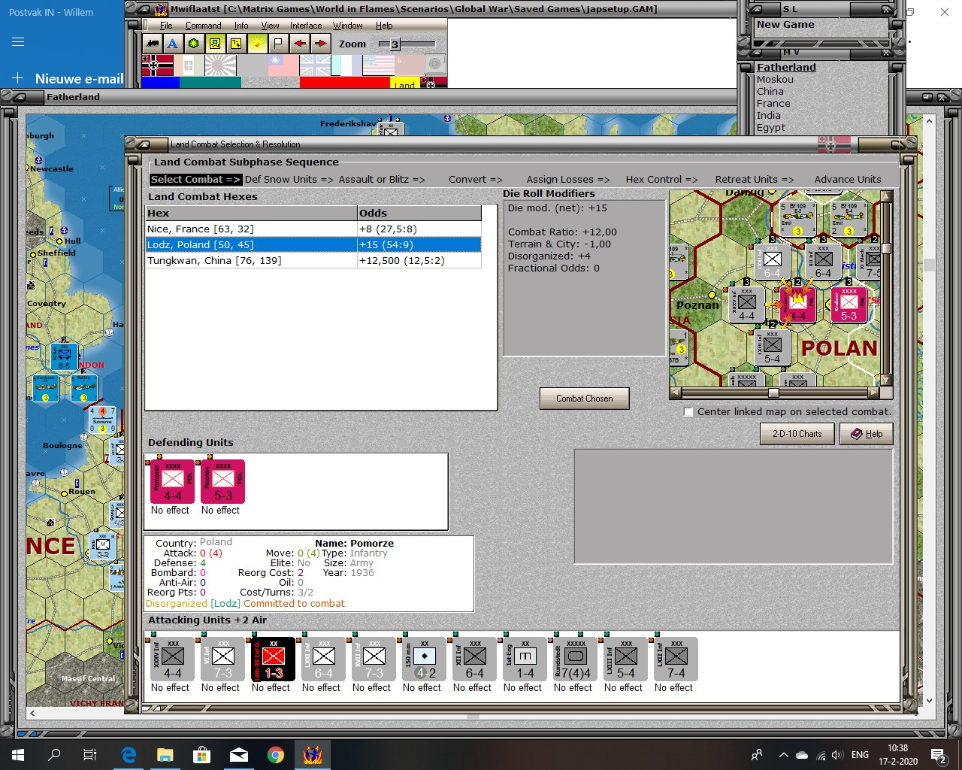Click New Game in the S L panel
The height and width of the screenshot is (770, 962).
pos(785,24)
